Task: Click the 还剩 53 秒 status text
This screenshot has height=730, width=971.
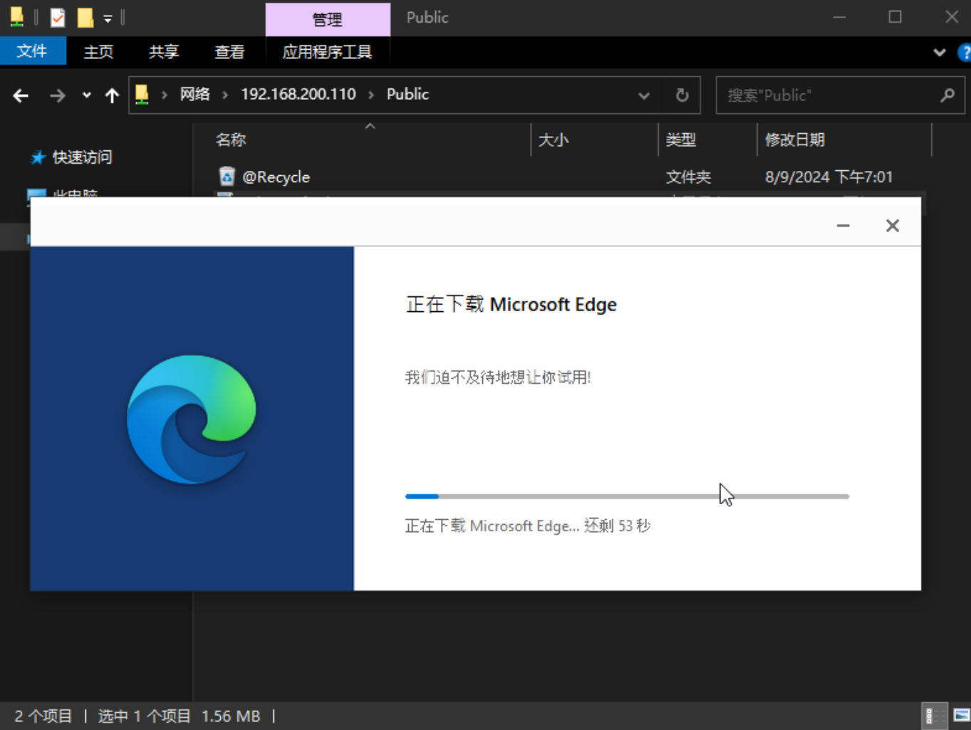Action: (x=618, y=526)
